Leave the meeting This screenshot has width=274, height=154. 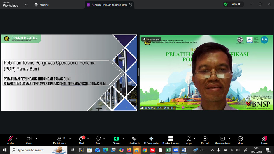[x=264, y=139]
